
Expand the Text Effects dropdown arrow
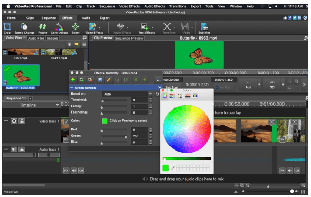pyautogui.click(x=152, y=27)
